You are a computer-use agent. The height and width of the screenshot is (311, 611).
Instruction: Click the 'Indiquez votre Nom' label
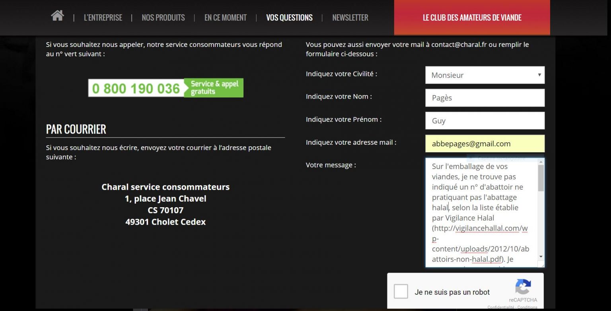tap(339, 96)
